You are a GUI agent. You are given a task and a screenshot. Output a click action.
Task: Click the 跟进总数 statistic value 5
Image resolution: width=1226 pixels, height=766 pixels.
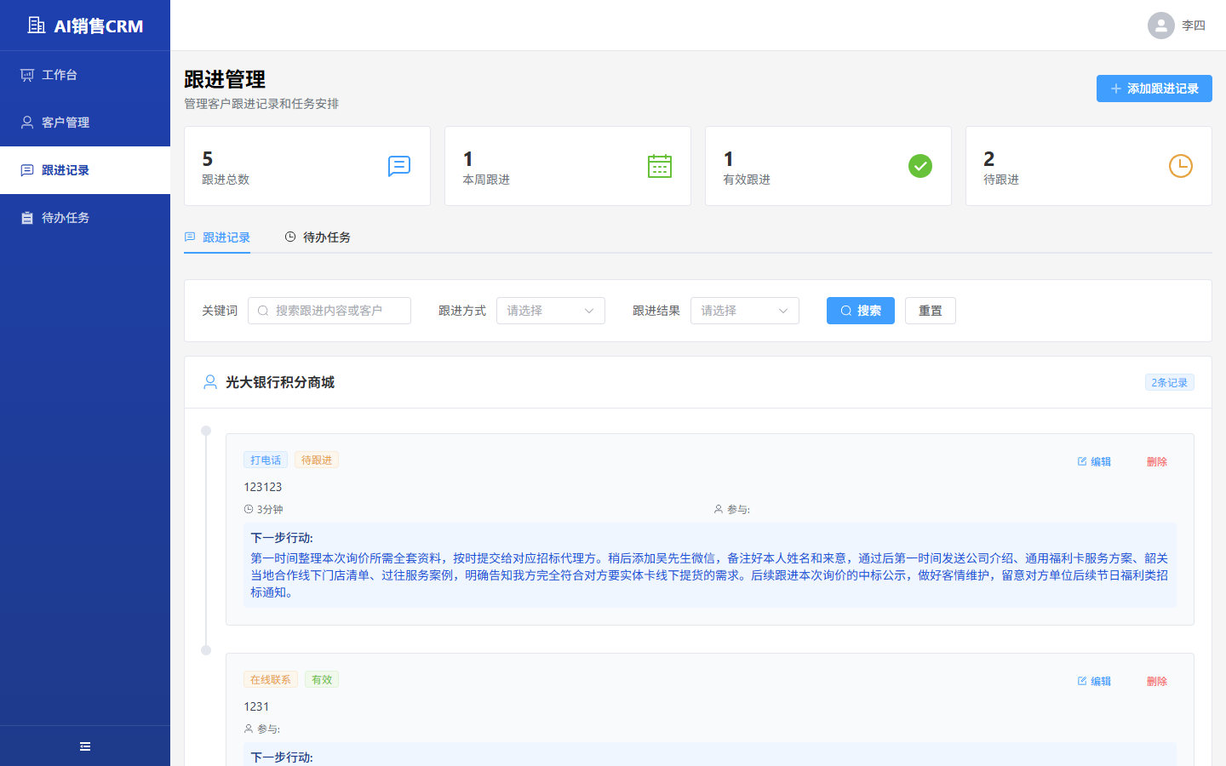pos(208,159)
